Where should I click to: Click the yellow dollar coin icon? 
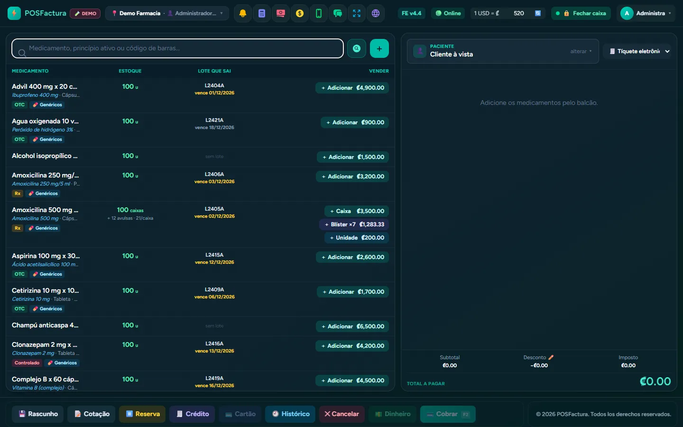click(300, 13)
